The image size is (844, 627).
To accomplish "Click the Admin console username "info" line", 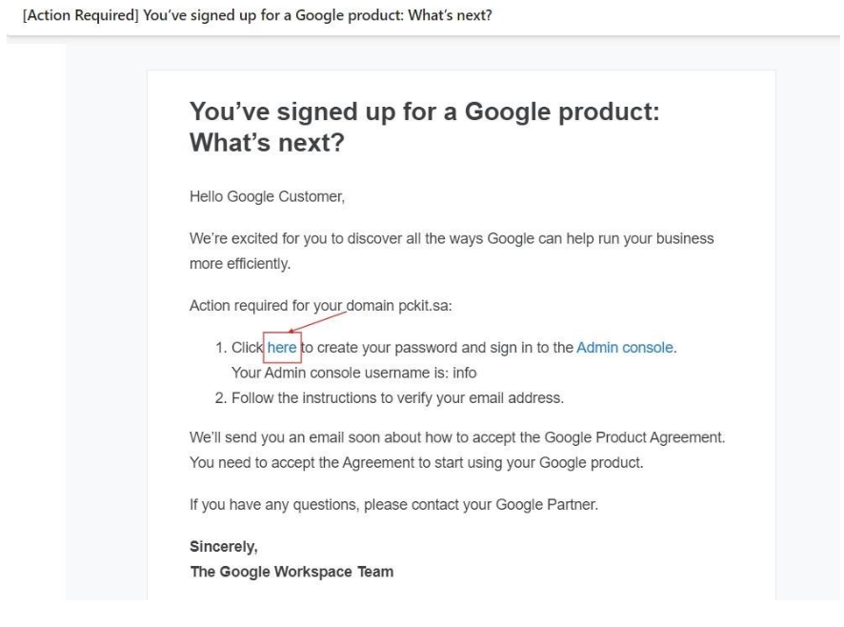I will (x=354, y=373).
